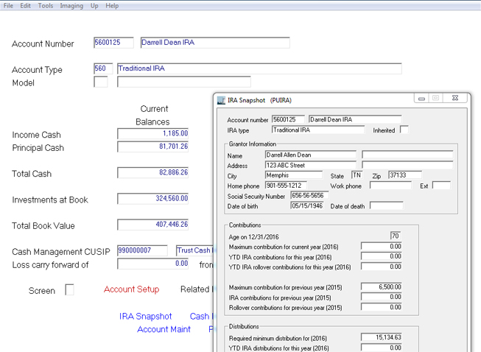
Task: Open the Help menu
Action: click(112, 5)
